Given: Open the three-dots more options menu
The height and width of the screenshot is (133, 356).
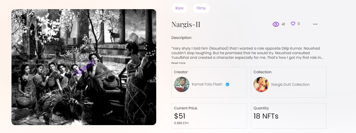Looking at the screenshot, I should (x=315, y=24).
